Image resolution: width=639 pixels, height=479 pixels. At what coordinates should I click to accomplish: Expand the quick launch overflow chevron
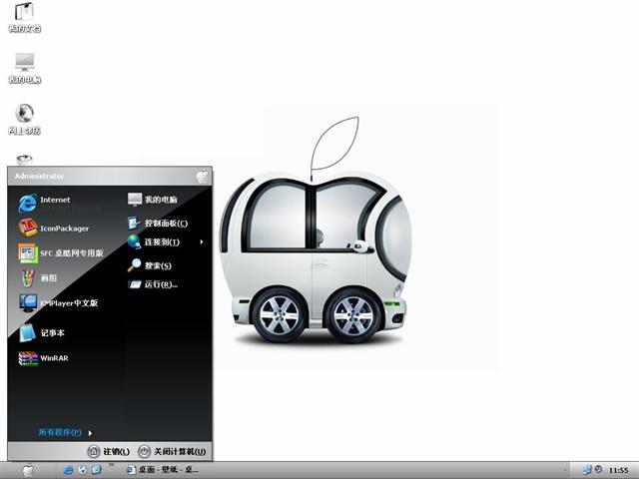(112, 465)
